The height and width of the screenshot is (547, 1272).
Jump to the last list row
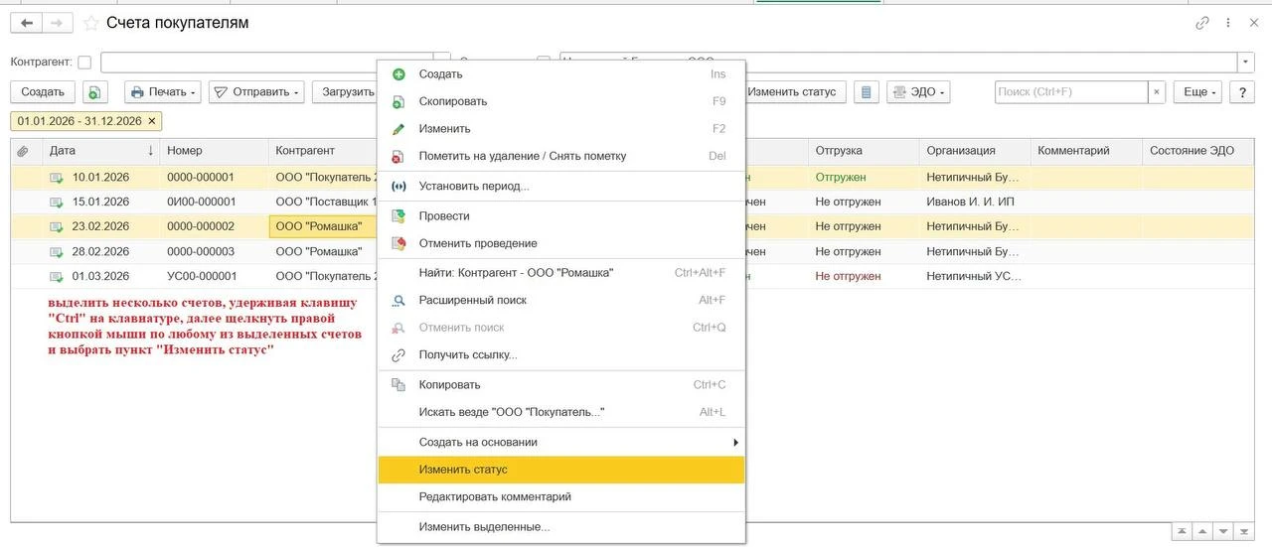click(1246, 531)
